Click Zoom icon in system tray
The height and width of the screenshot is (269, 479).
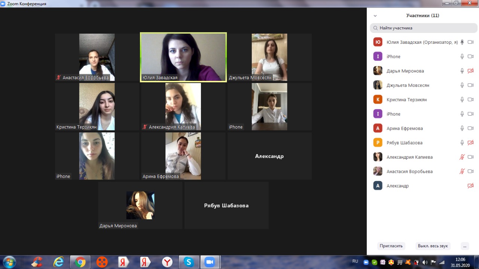[366, 262]
